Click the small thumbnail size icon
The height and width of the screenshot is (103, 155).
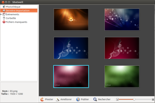coord(117,99)
